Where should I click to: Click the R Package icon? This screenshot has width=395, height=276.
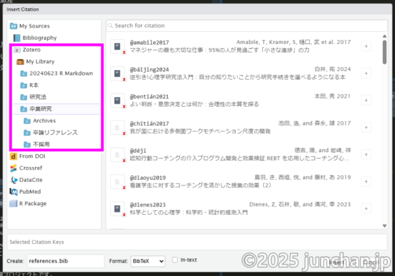13,204
